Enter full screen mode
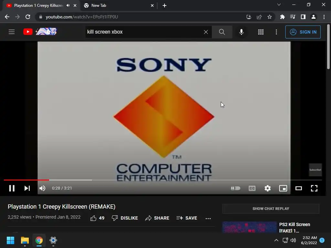This screenshot has width=331, height=248. 314,188
